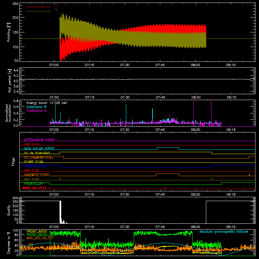Click the red flag label below FRONTS_OFF
The image size is (259, 259).
(34, 188)
